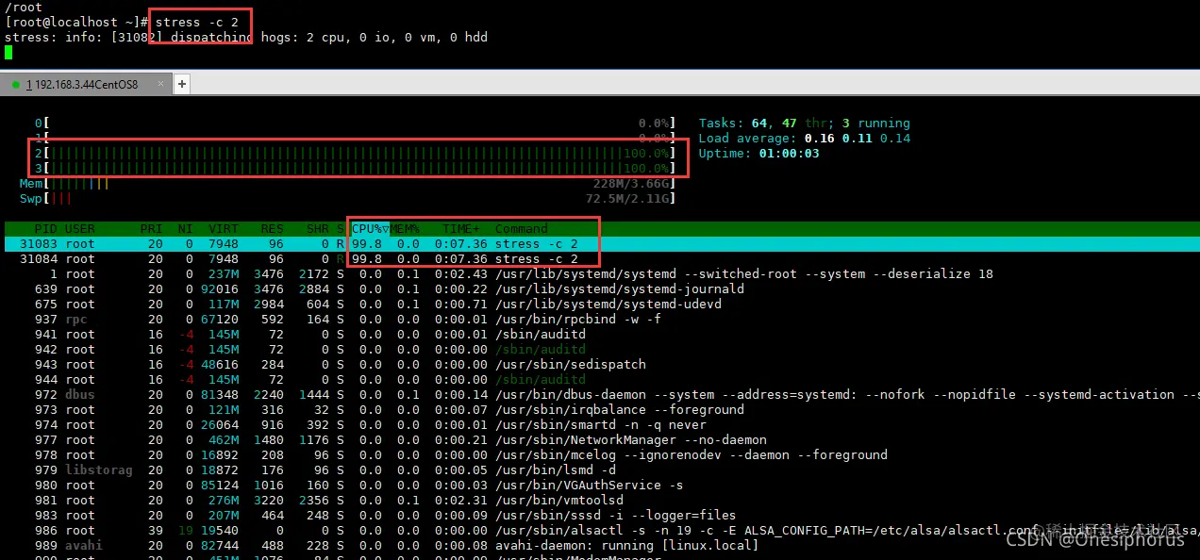
Task: Click the Tasks summary line
Action: [804, 123]
